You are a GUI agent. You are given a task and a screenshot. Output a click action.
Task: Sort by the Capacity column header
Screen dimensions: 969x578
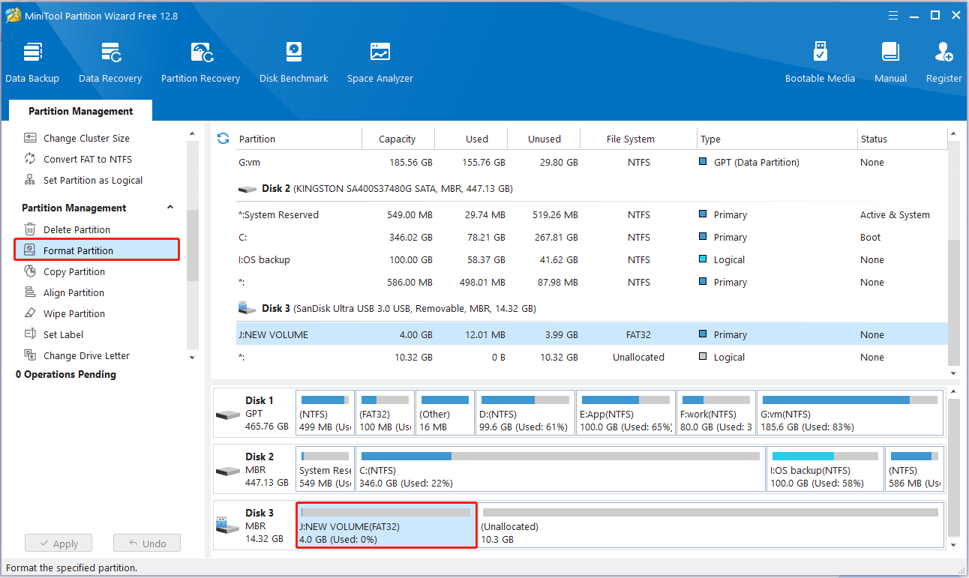(x=397, y=139)
